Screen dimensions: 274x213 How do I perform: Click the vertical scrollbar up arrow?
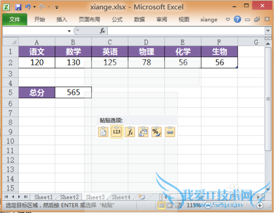coord(268,43)
